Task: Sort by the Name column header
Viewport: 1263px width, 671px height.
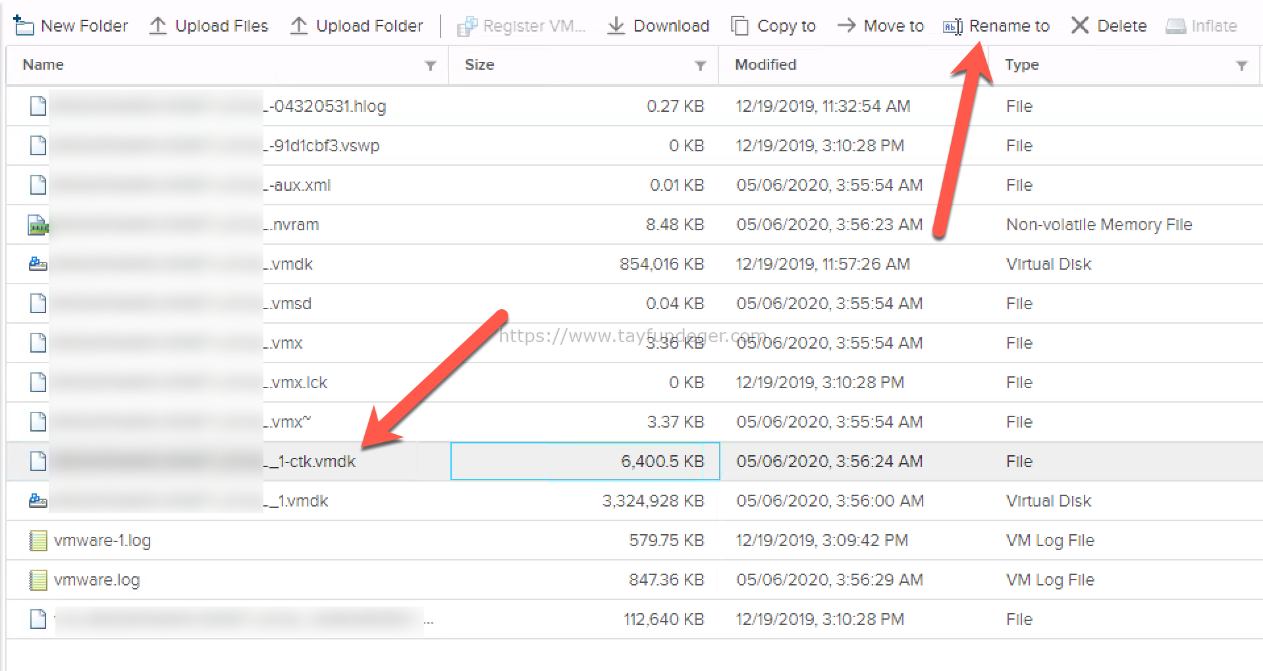Action: coord(43,64)
